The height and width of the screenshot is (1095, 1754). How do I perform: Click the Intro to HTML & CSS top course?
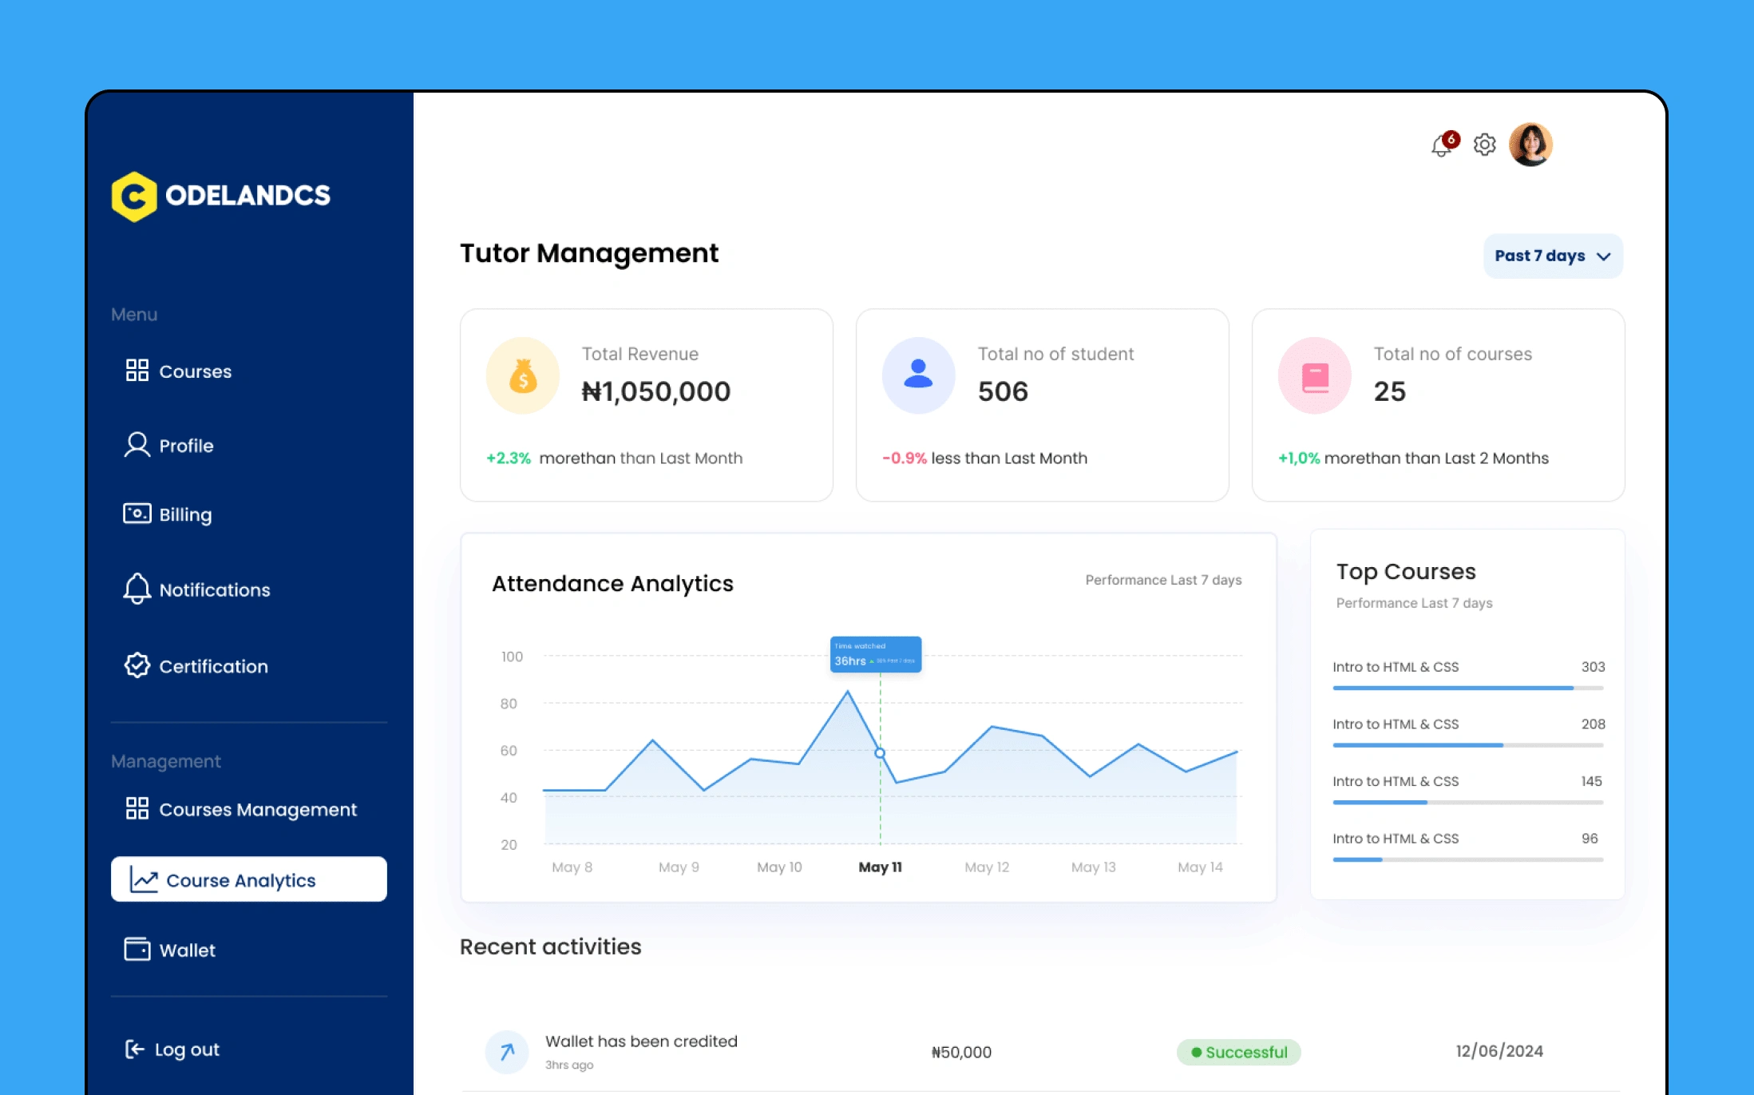[1396, 666]
